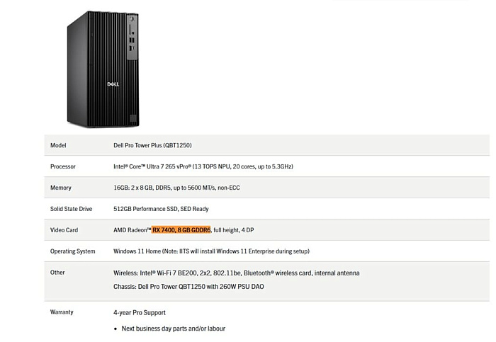This screenshot has width=496, height=342.
Task: Select the Operating System row label
Action: pyautogui.click(x=72, y=251)
